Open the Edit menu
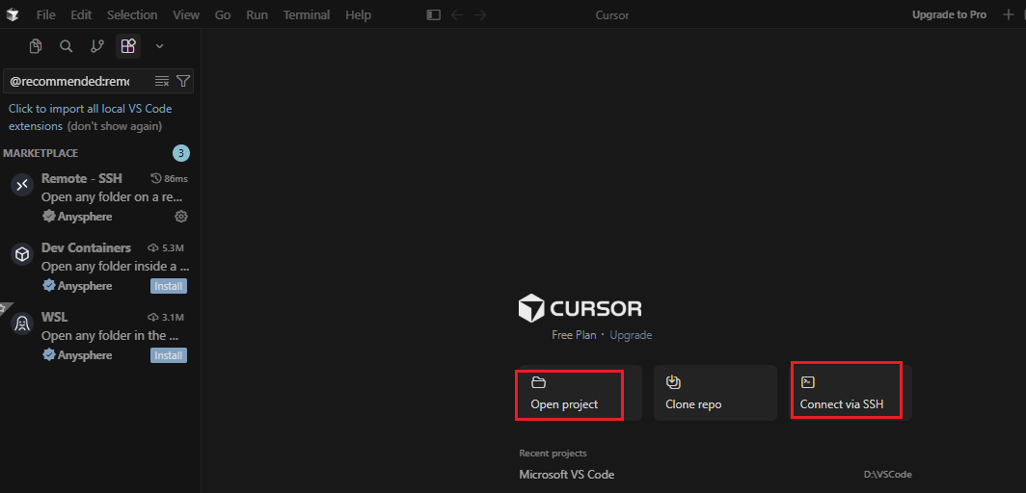The image size is (1026, 493). [81, 14]
